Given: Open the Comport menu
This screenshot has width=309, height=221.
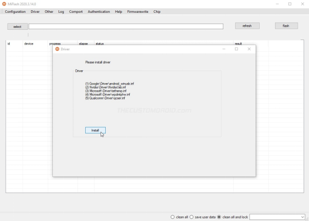Looking at the screenshot, I should point(76,12).
